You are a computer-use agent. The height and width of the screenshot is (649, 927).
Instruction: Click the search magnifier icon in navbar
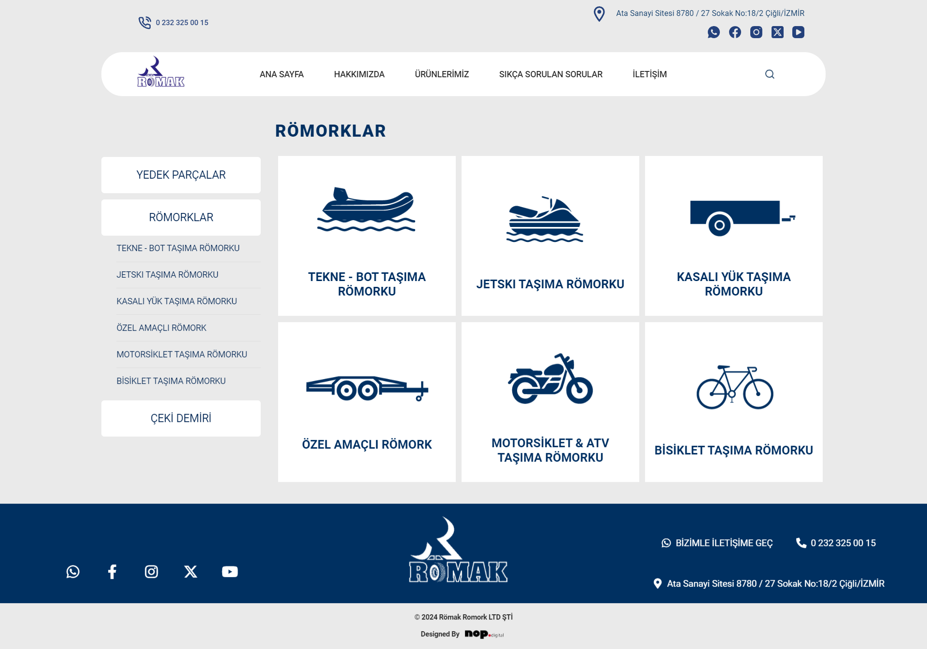(770, 74)
